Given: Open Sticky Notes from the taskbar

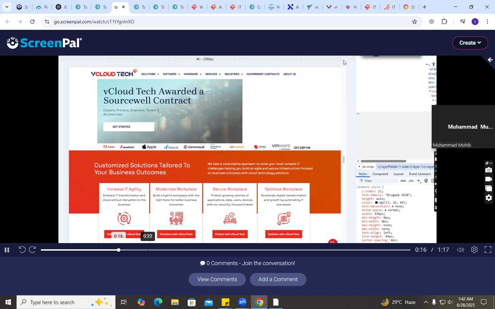Looking at the screenshot, I should (x=225, y=302).
